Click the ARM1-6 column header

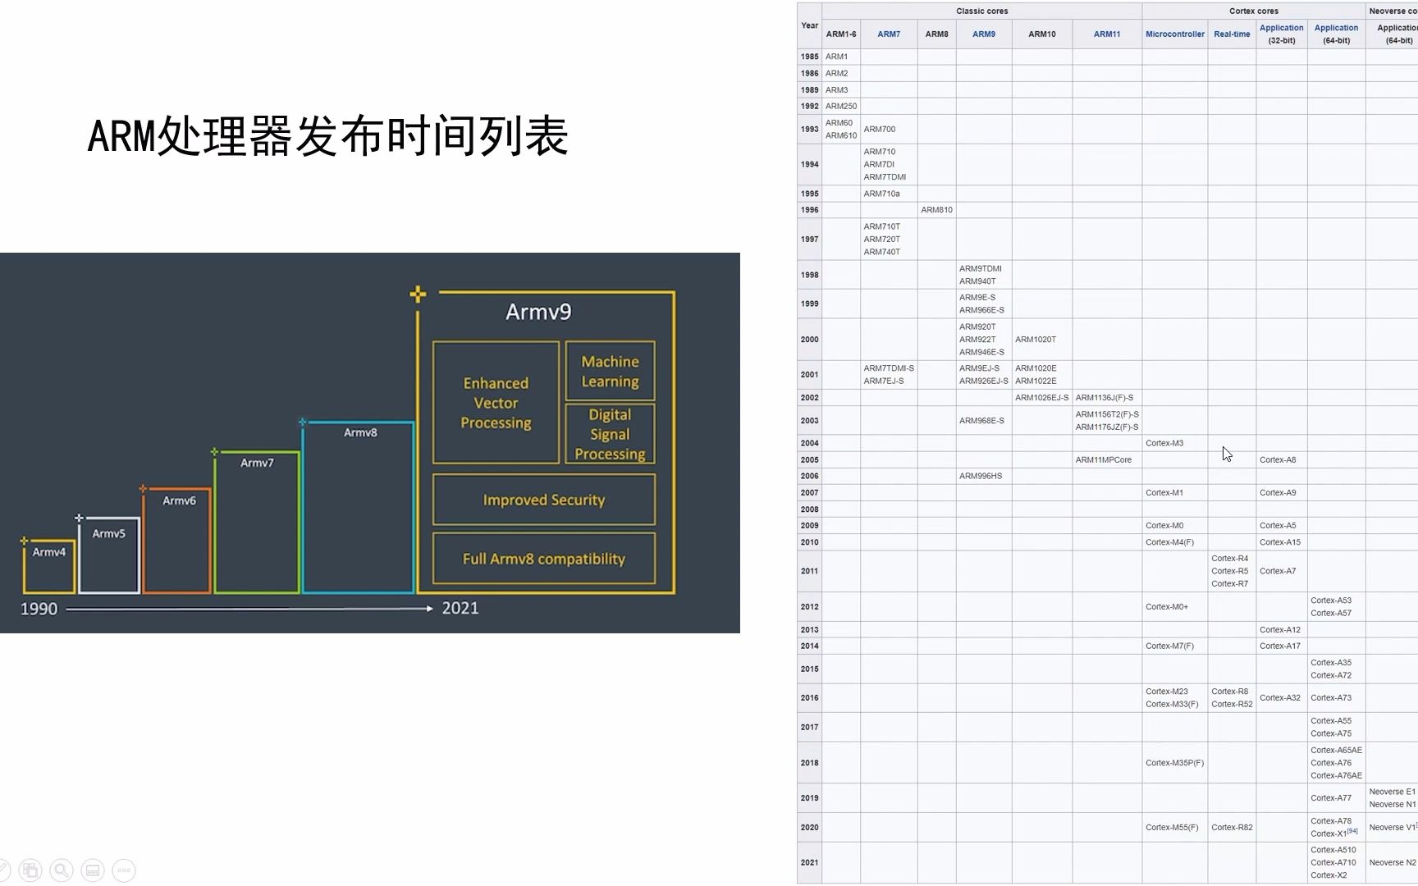pos(841,34)
